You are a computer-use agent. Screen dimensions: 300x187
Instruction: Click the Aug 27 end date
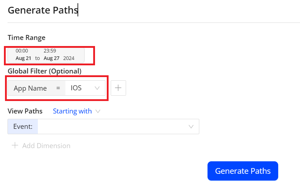tap(51, 58)
